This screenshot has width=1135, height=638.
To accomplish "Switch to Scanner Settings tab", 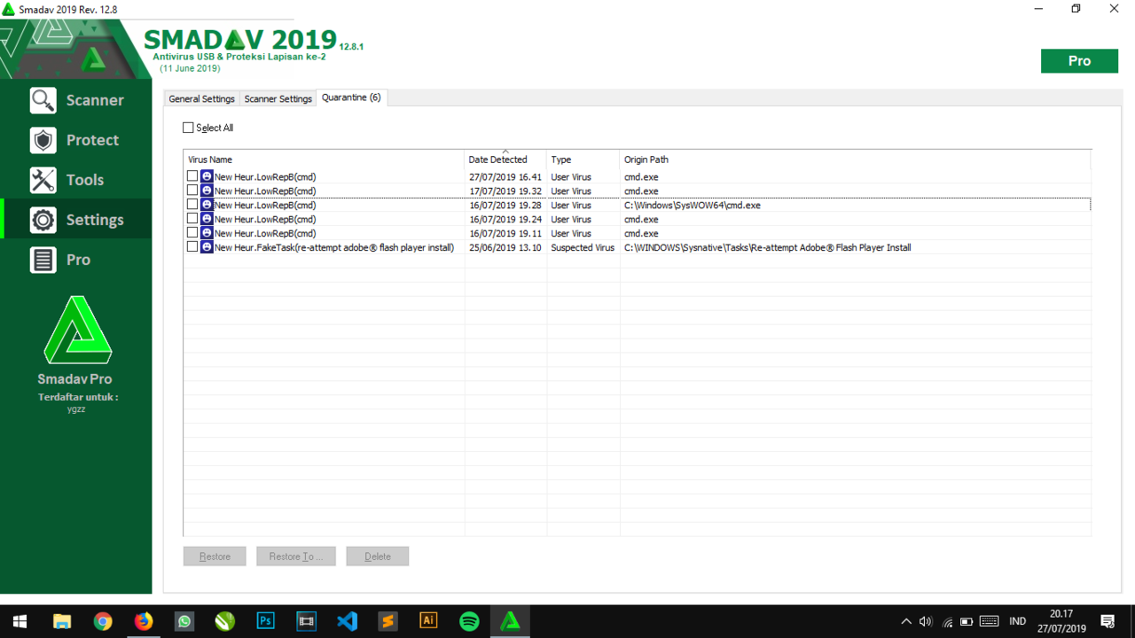I will pyautogui.click(x=278, y=98).
